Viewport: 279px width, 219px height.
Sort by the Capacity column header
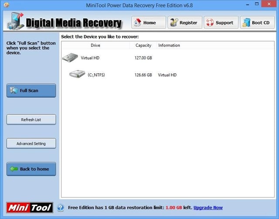(x=143, y=45)
